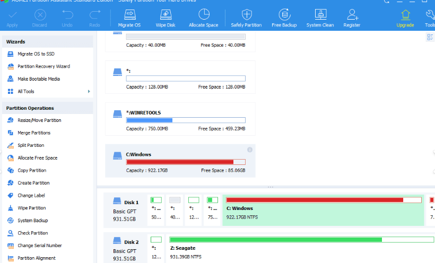Select Partition Alignment operation

pyautogui.click(x=37, y=258)
